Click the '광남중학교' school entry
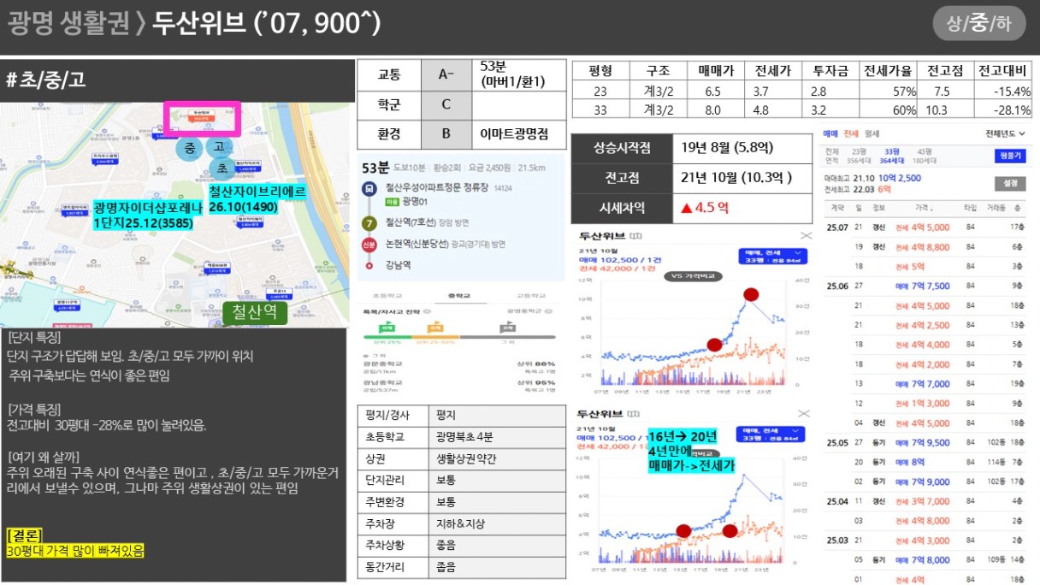Image resolution: width=1040 pixels, height=585 pixels. [382, 382]
